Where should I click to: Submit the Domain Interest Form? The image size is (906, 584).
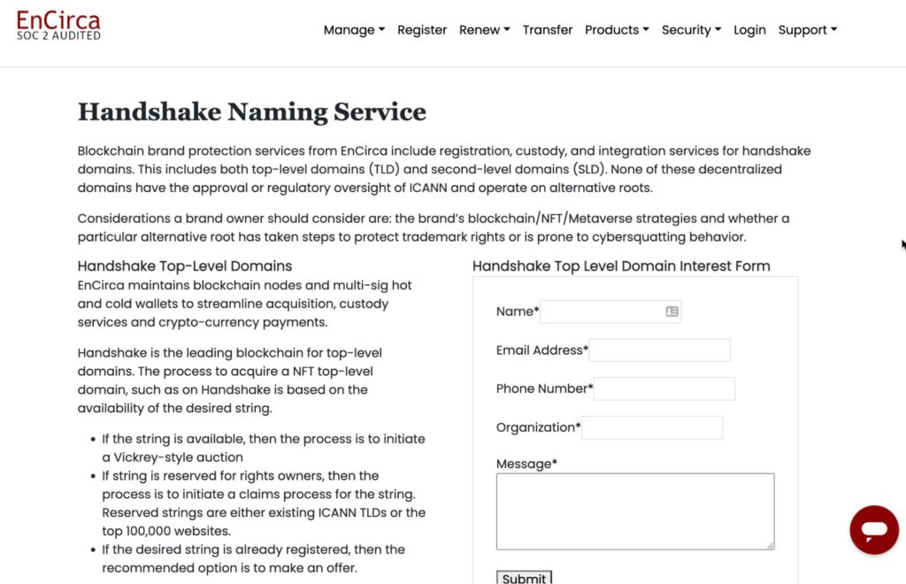tap(524, 578)
